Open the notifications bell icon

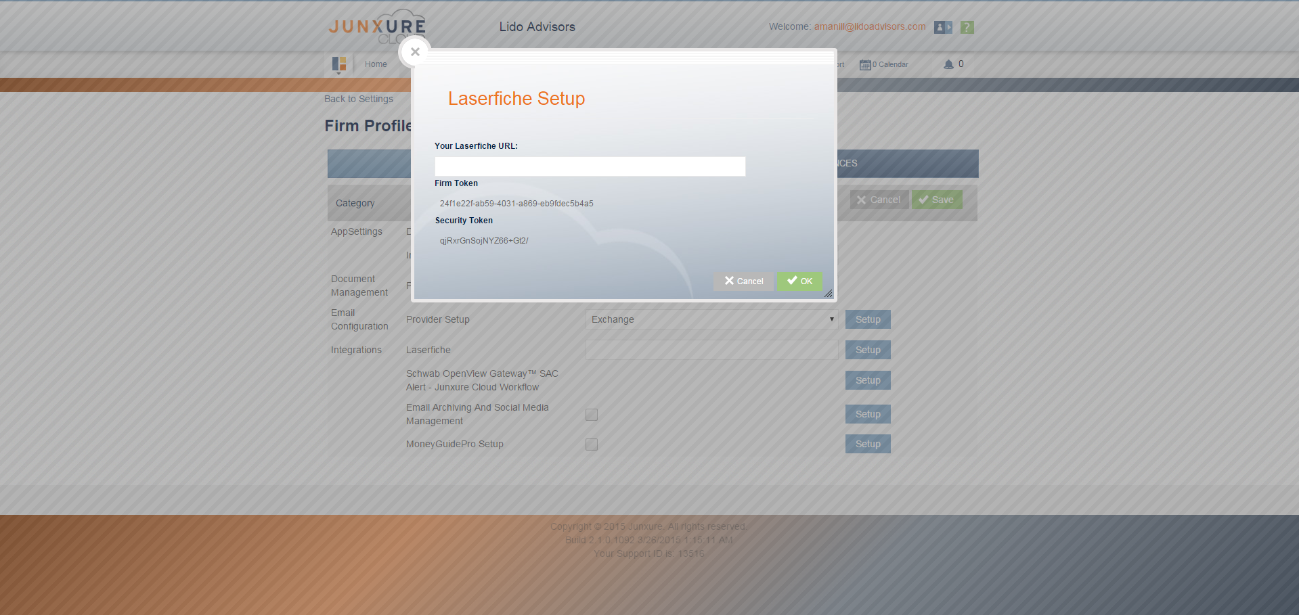(x=948, y=64)
